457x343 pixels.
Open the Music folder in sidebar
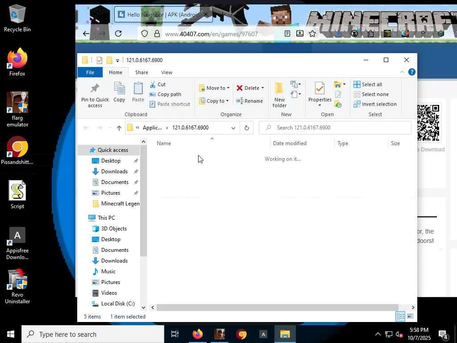[108, 272]
